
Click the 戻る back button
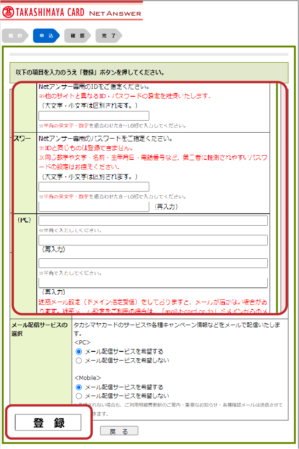[119, 432]
